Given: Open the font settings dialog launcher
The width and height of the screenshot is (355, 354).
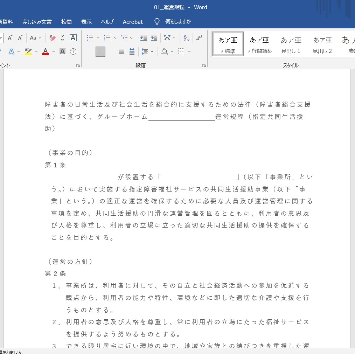Looking at the screenshot, I should point(78,65).
